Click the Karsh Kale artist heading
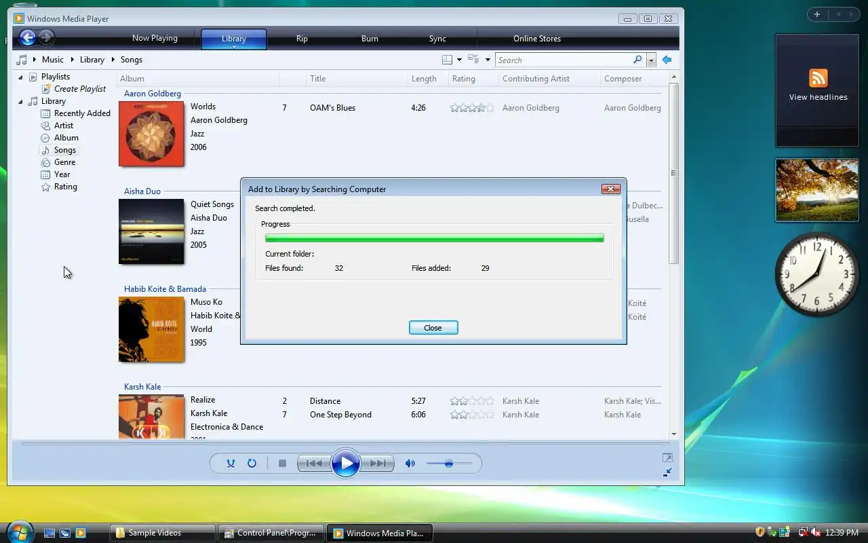 (x=142, y=387)
